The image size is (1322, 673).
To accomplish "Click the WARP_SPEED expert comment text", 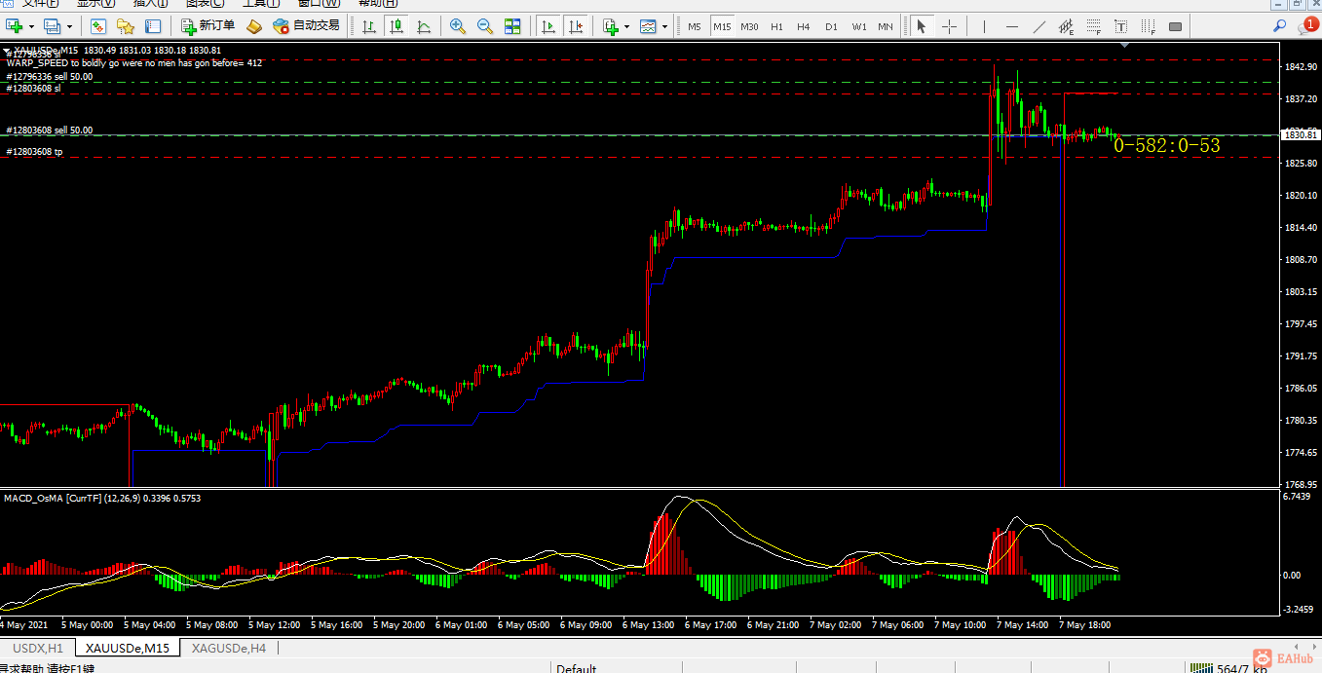I will click(x=134, y=62).
